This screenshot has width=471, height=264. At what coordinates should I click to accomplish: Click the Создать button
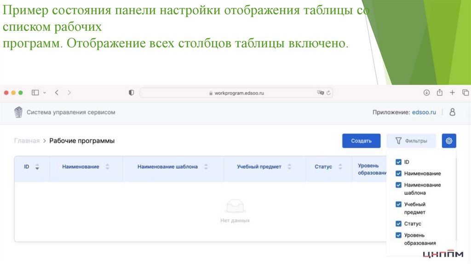click(362, 141)
